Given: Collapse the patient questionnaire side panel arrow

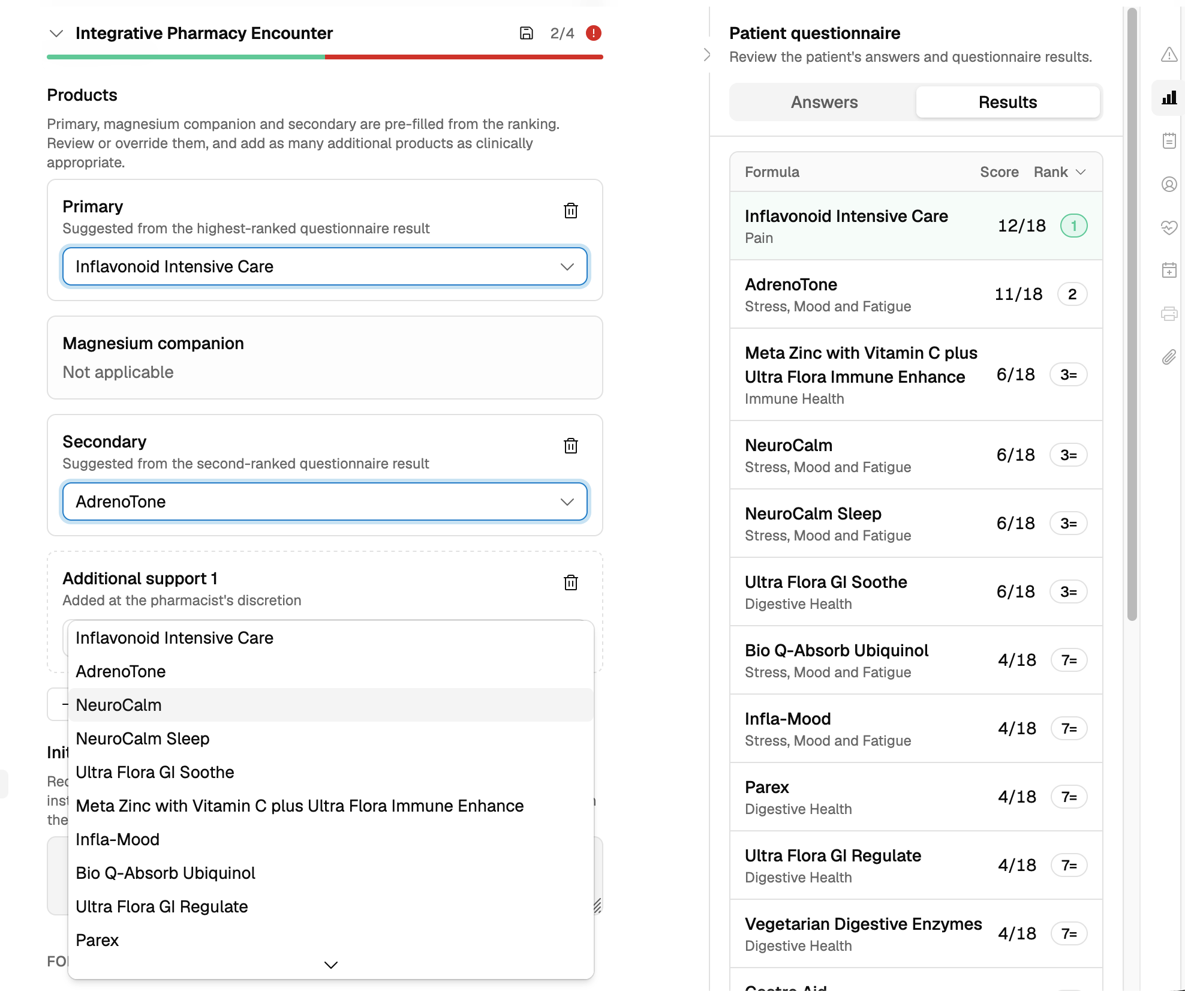Looking at the screenshot, I should pyautogui.click(x=707, y=55).
